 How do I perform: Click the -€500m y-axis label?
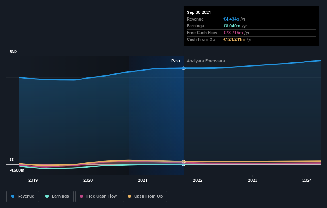point(17,171)
